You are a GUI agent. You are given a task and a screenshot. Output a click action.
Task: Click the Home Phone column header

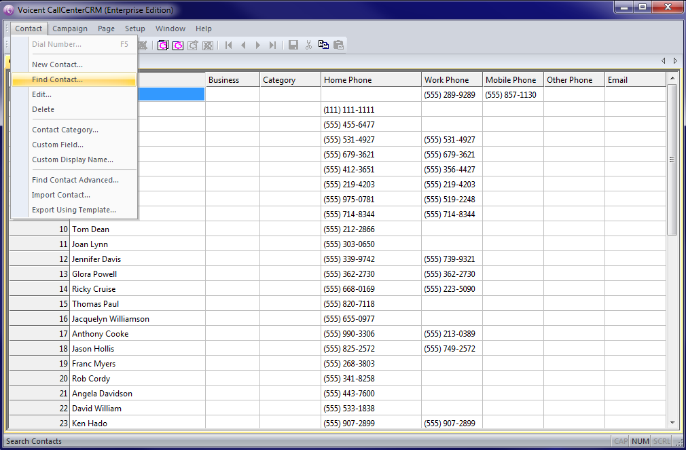pos(371,80)
